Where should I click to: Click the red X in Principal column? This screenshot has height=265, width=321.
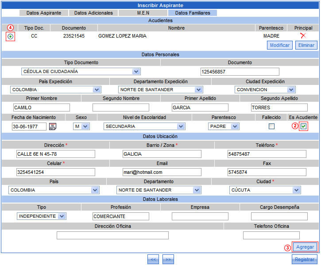pyautogui.click(x=303, y=36)
